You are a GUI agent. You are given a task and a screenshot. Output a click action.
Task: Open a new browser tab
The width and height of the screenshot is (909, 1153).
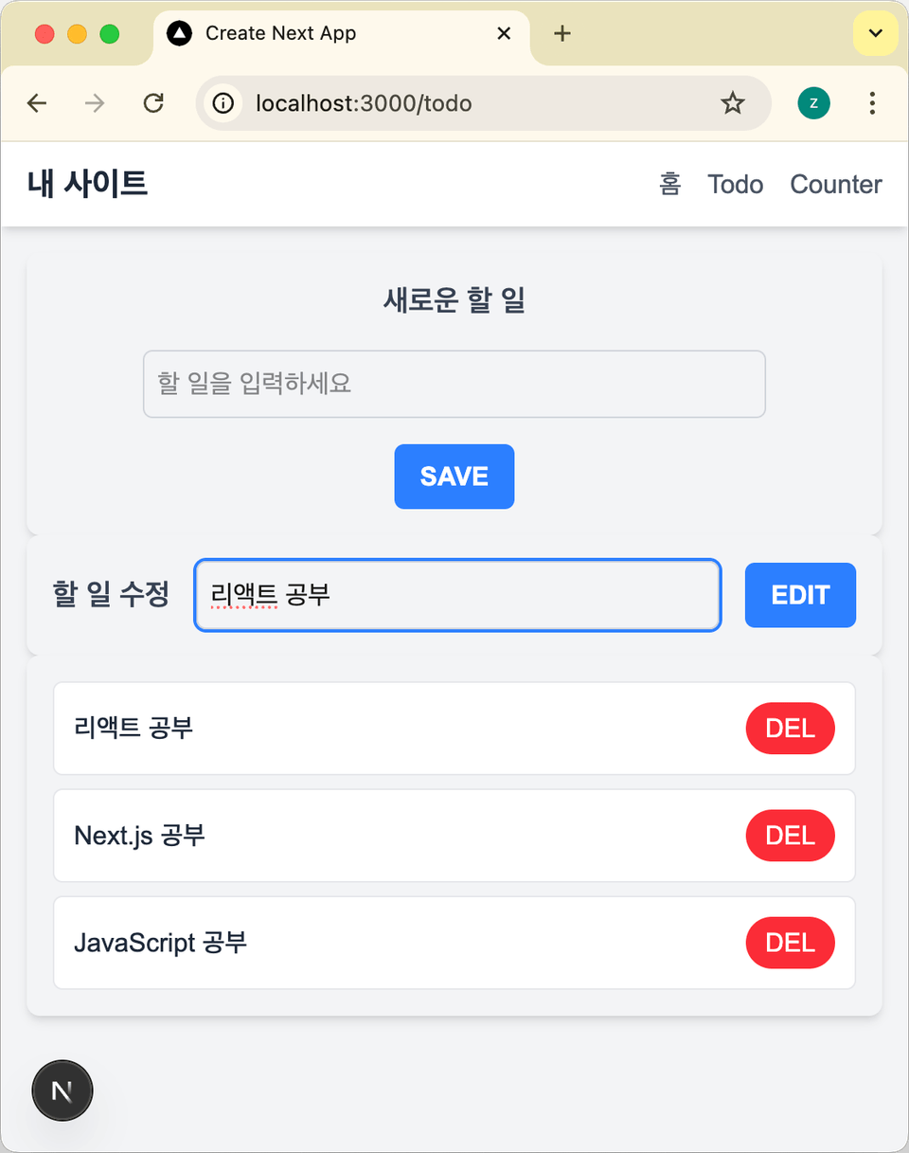pyautogui.click(x=562, y=34)
